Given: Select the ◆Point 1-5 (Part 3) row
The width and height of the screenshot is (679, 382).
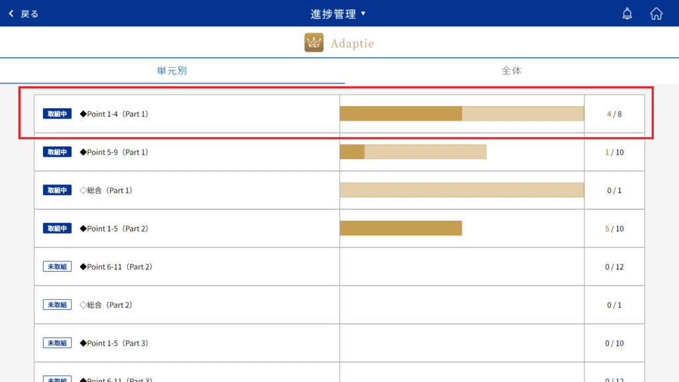Looking at the screenshot, I should [339, 343].
